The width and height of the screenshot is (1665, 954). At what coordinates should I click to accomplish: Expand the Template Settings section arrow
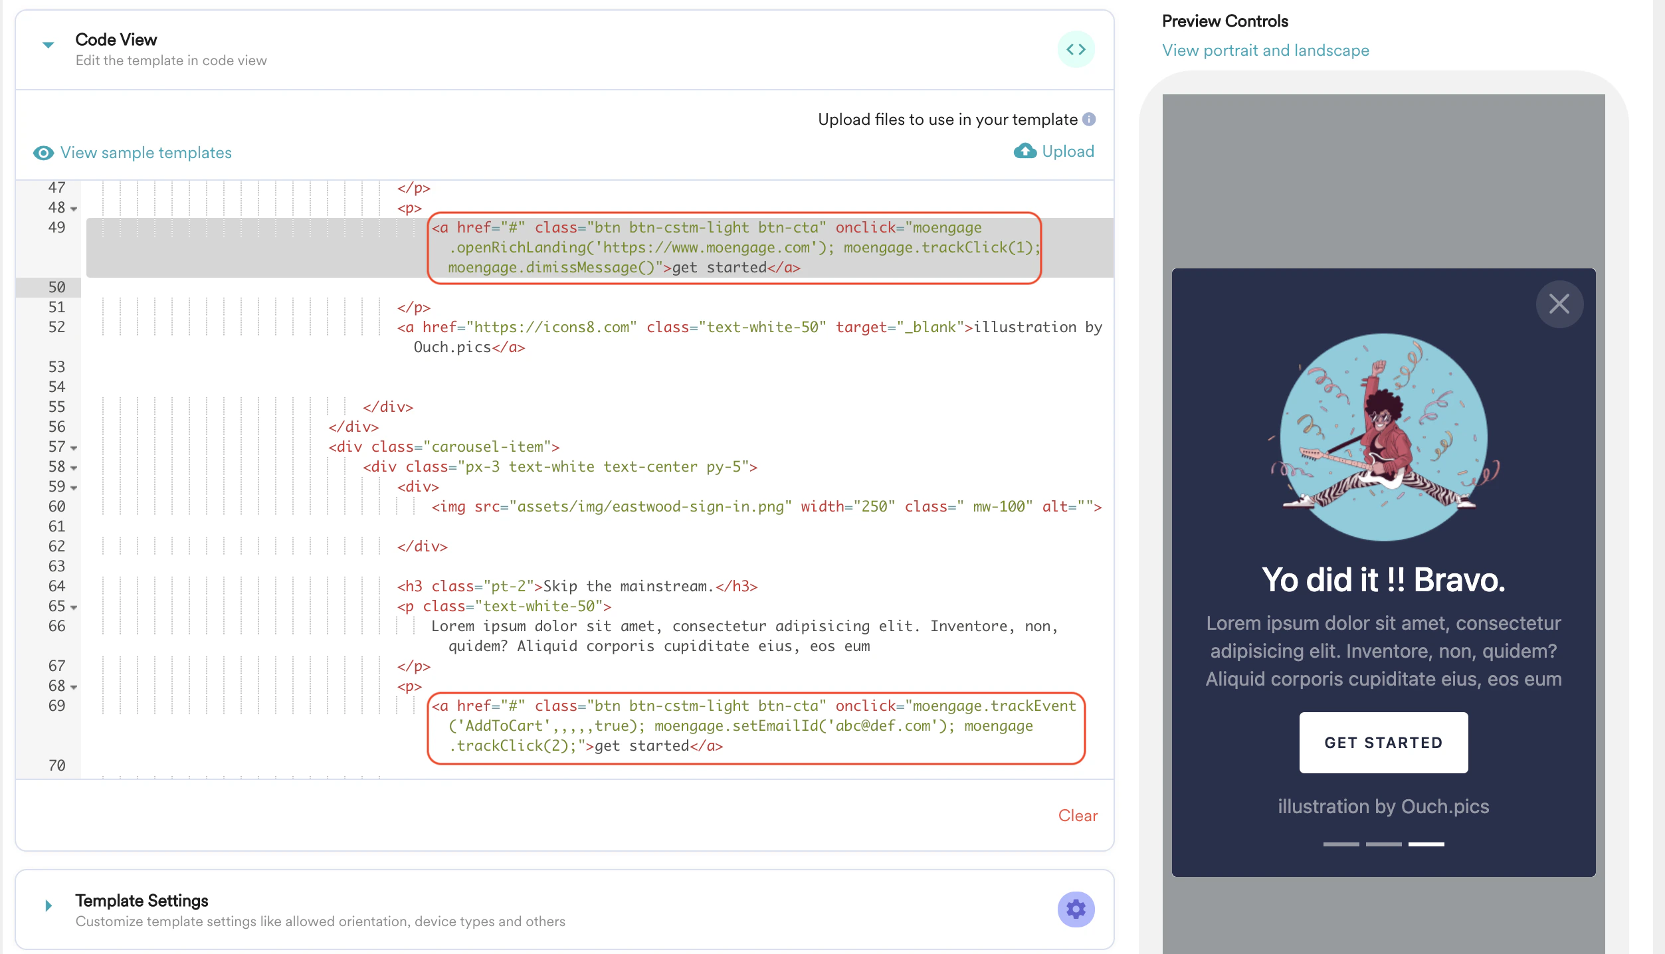(47, 904)
